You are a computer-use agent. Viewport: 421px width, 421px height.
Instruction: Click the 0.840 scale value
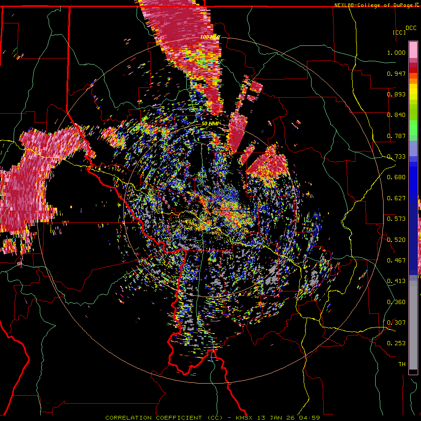(396, 115)
